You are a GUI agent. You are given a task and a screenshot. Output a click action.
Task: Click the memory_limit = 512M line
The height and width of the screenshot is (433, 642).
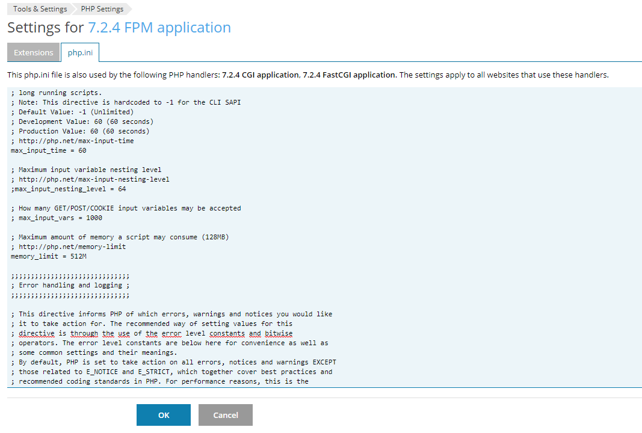(49, 256)
